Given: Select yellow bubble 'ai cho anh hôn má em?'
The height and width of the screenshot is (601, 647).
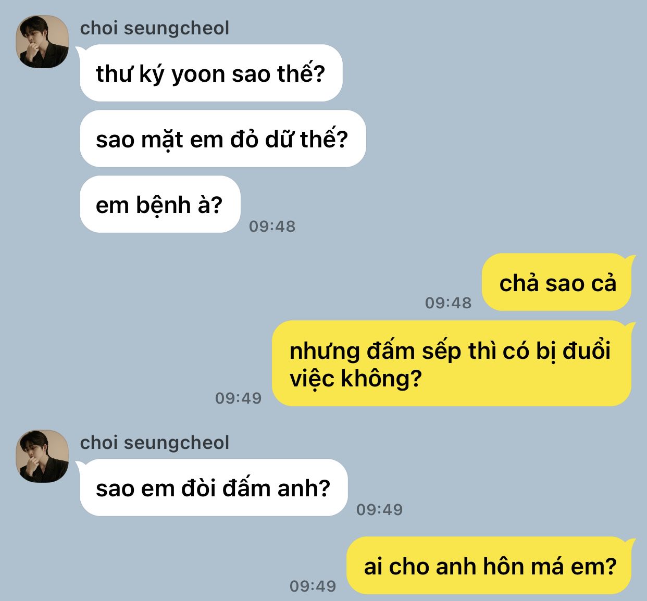Looking at the screenshot, I should point(489,566).
